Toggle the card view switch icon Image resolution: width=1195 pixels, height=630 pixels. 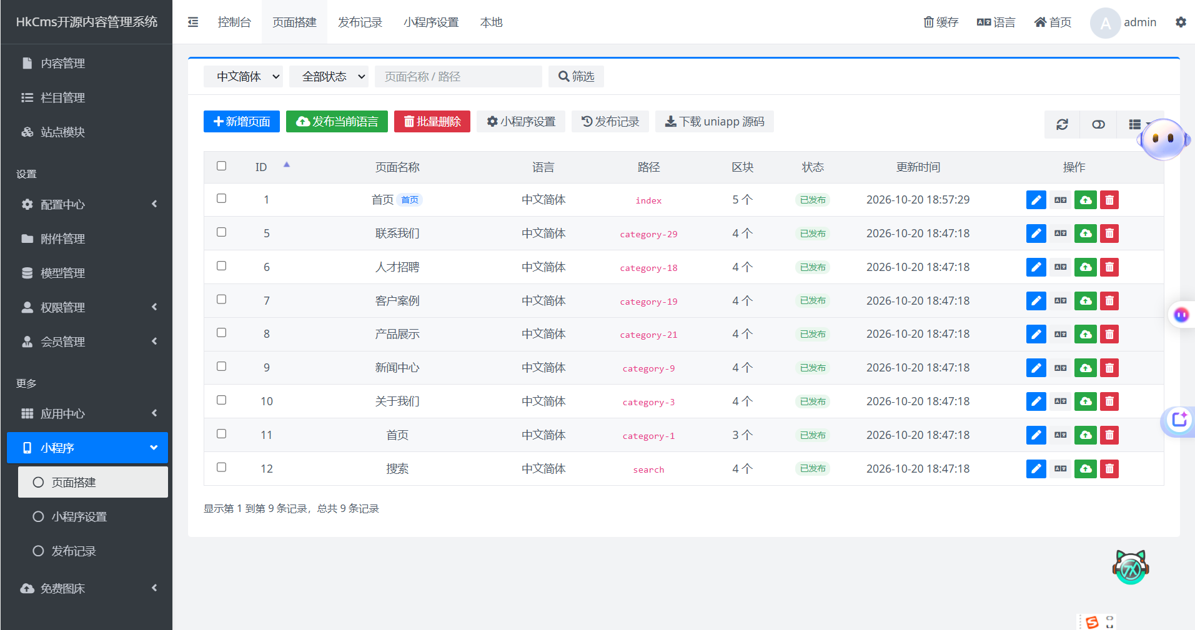[1098, 124]
